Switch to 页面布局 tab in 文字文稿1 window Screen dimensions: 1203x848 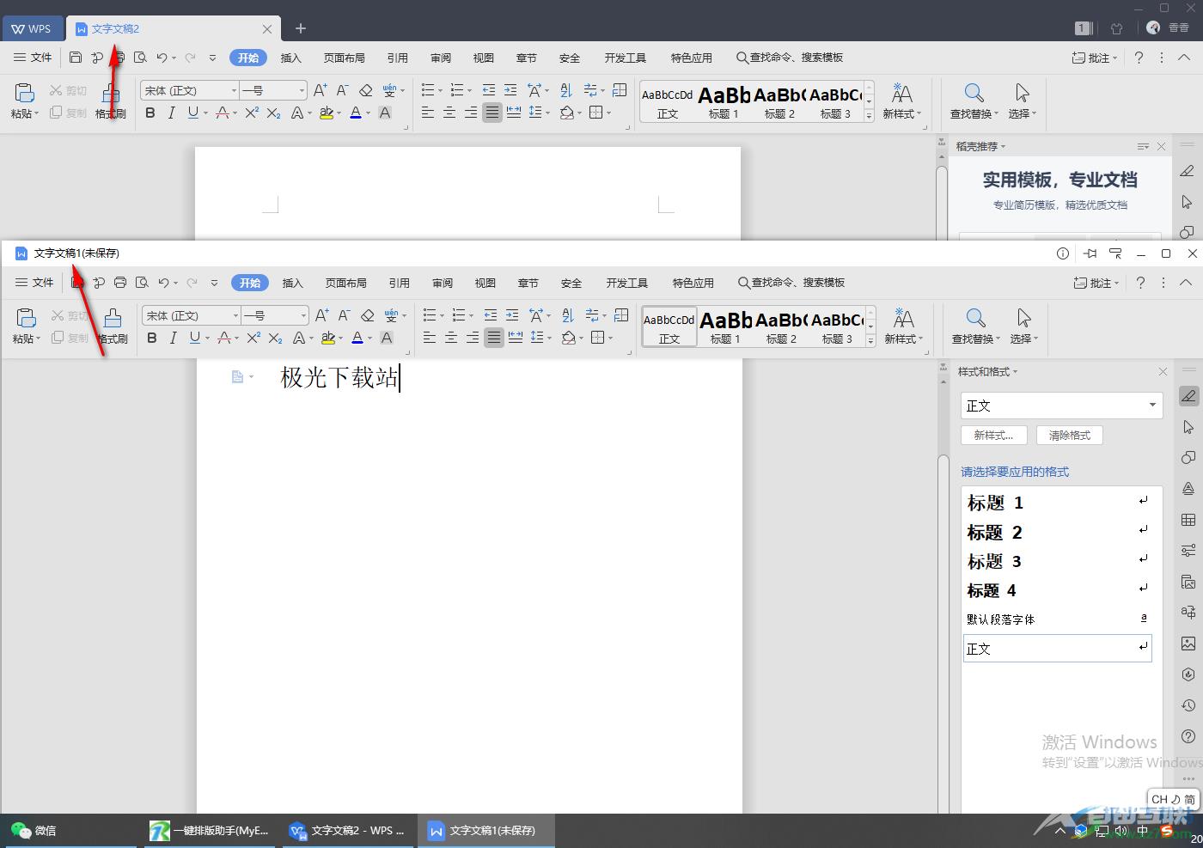[346, 283]
